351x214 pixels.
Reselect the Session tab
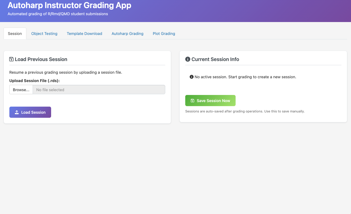click(15, 33)
